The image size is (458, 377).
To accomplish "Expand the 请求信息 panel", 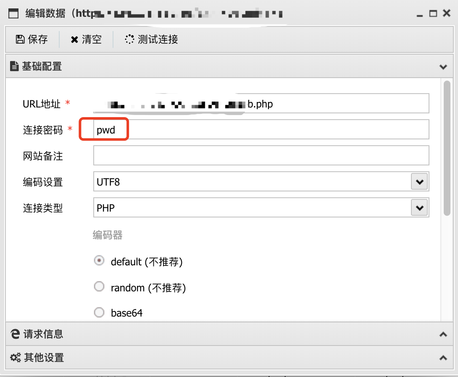I will [x=443, y=335].
